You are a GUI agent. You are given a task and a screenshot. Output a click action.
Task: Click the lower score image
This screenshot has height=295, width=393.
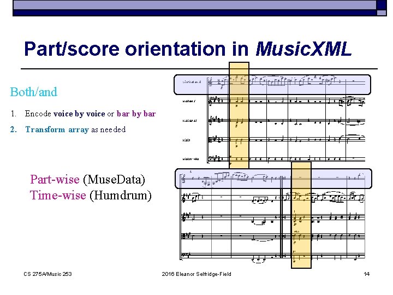[273, 217]
